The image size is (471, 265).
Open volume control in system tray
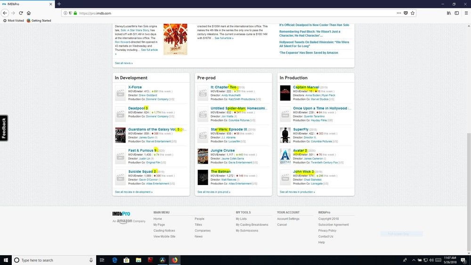[431, 260]
